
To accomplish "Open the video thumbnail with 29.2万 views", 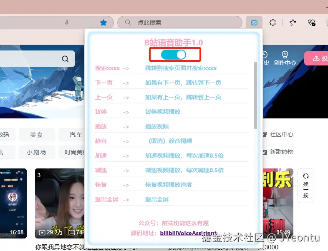I will (x=60, y=203).
